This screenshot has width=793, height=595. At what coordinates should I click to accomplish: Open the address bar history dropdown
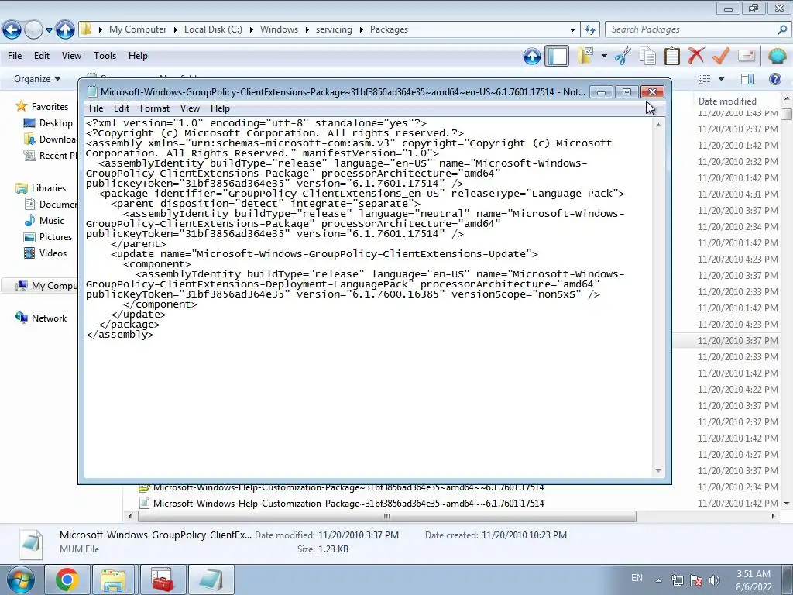pos(572,30)
